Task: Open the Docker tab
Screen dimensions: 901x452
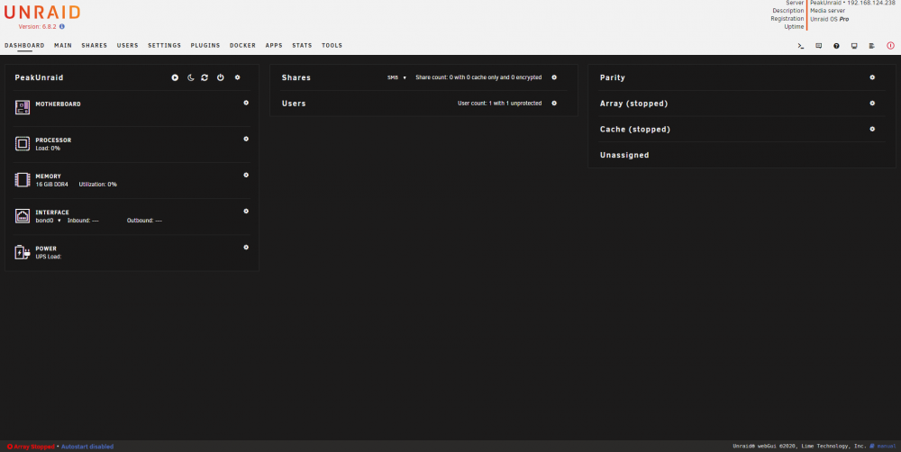Action: click(242, 45)
